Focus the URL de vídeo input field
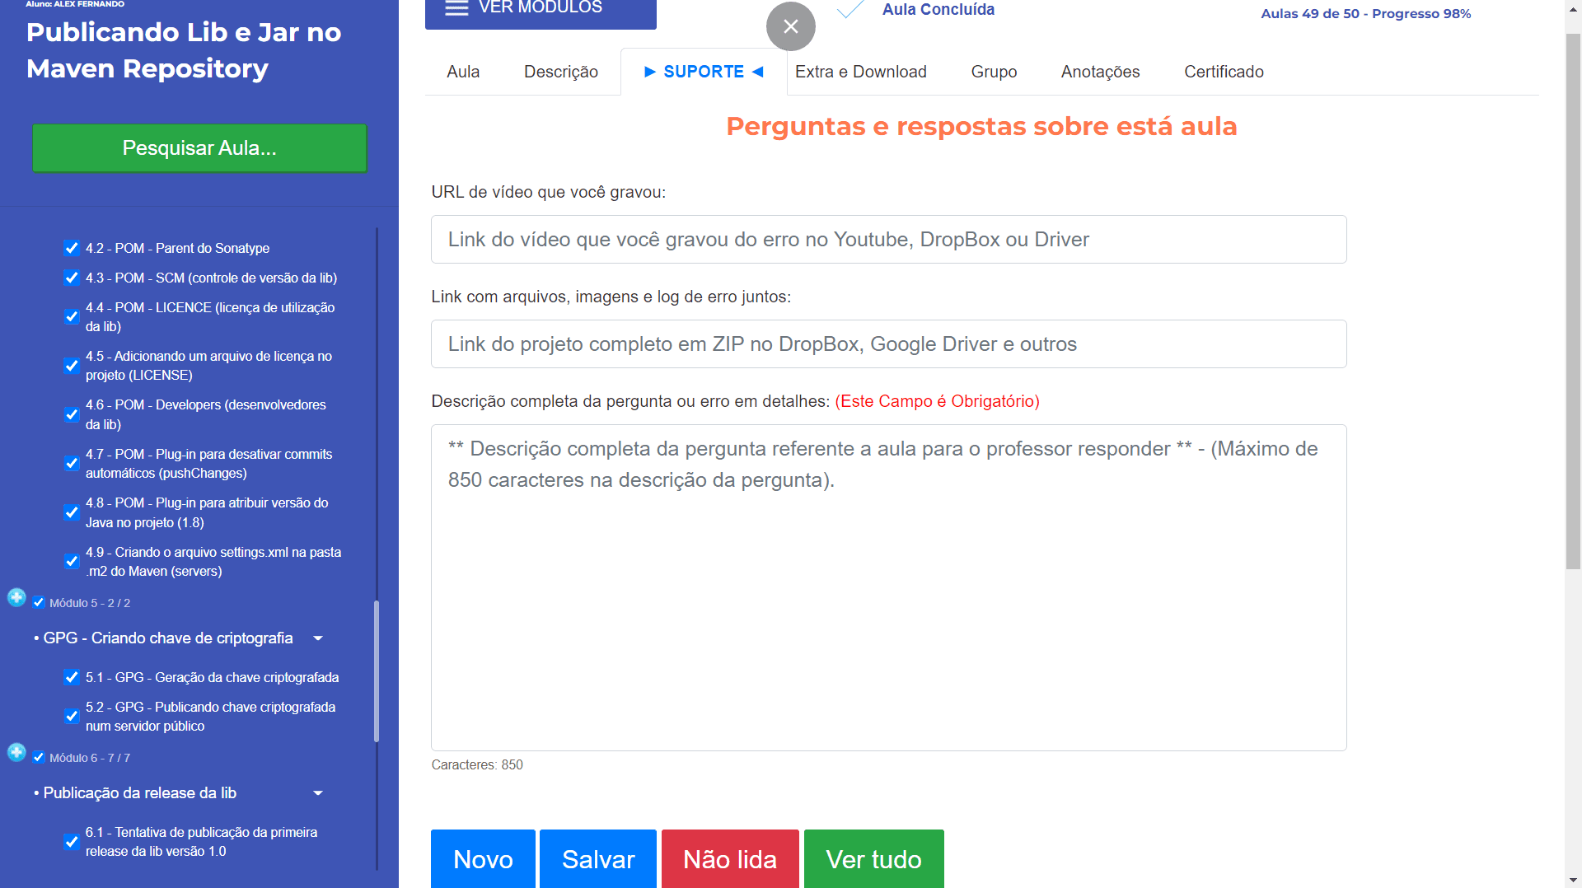 point(888,240)
